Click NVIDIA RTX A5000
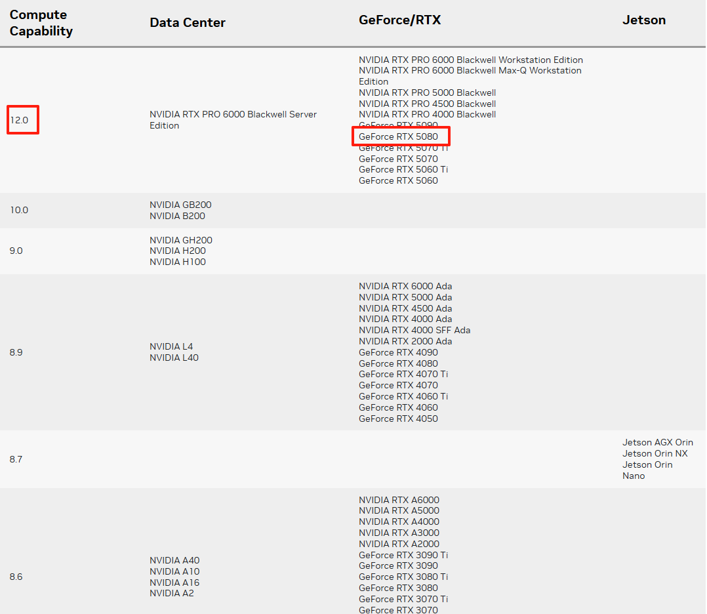This screenshot has width=707, height=614. [x=399, y=511]
